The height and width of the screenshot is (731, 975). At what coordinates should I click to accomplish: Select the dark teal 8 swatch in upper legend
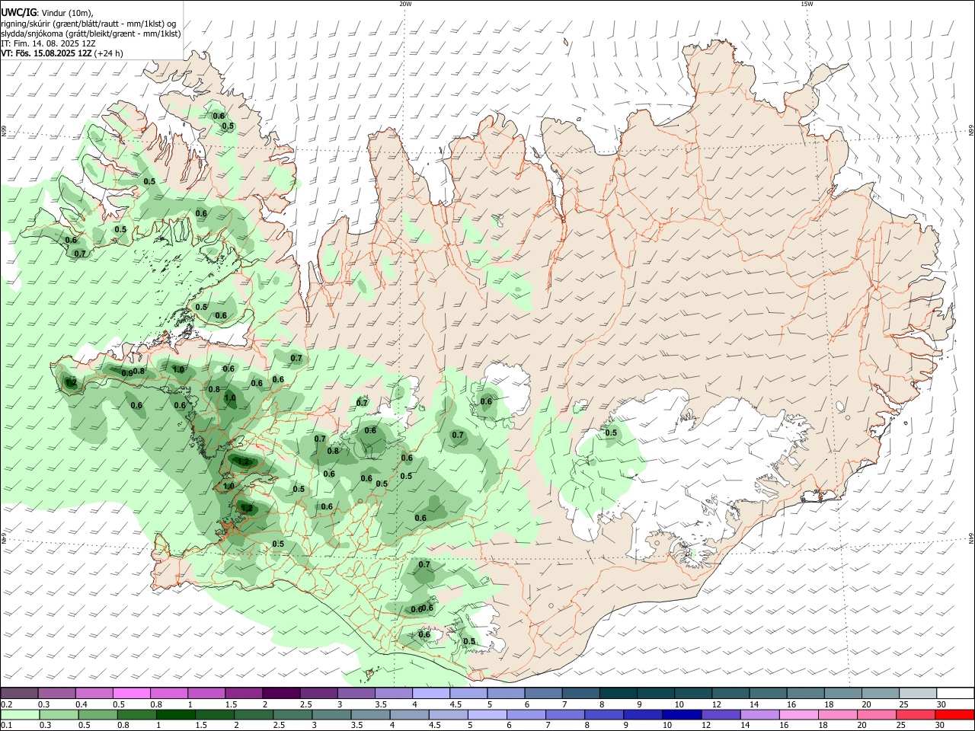(619, 693)
